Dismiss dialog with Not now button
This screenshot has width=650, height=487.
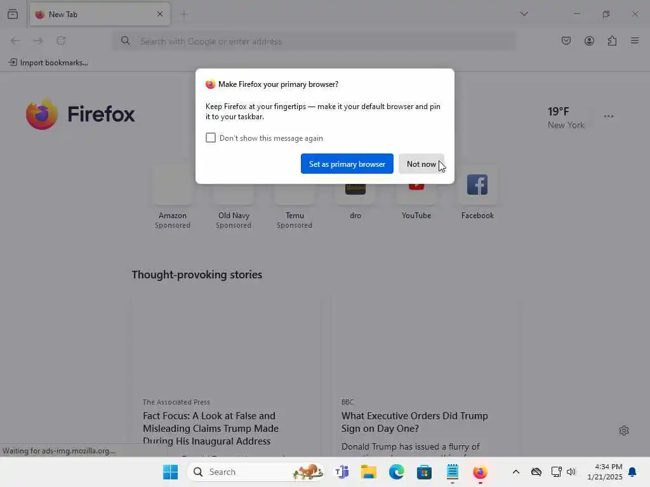click(421, 164)
